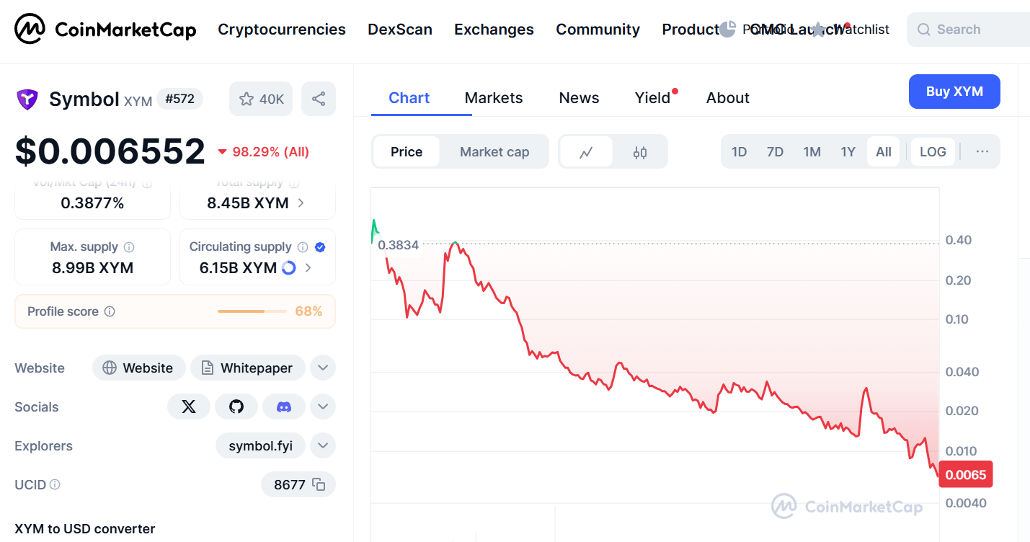Set chart range to 1D
Viewport: 1030px width, 542px height.
tap(739, 152)
